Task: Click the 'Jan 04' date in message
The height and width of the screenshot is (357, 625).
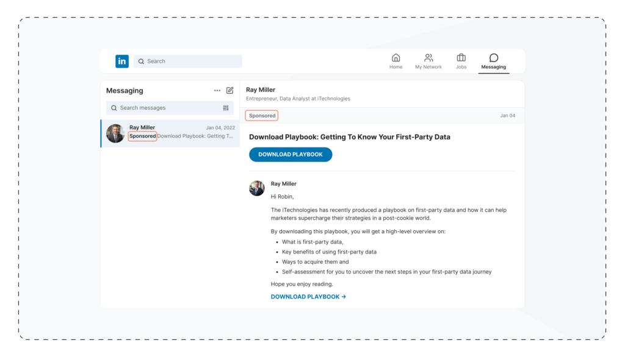Action: 508,115
